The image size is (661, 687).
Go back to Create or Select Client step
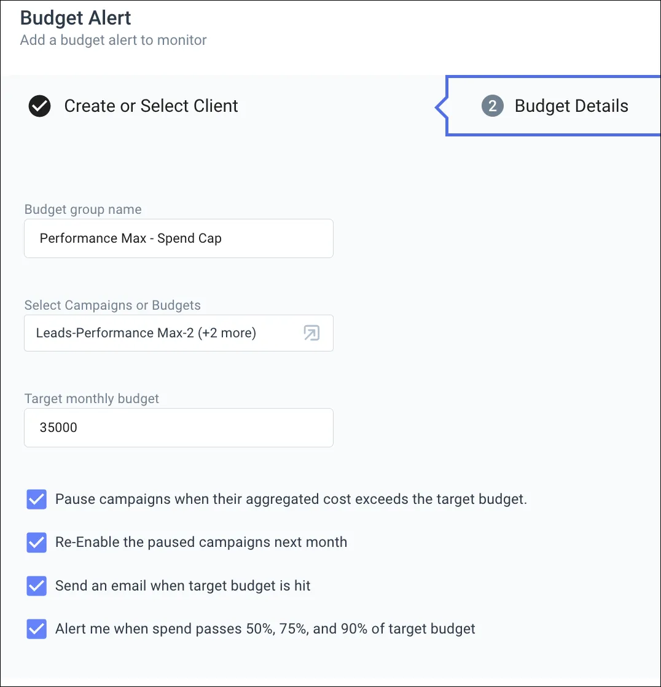point(151,106)
